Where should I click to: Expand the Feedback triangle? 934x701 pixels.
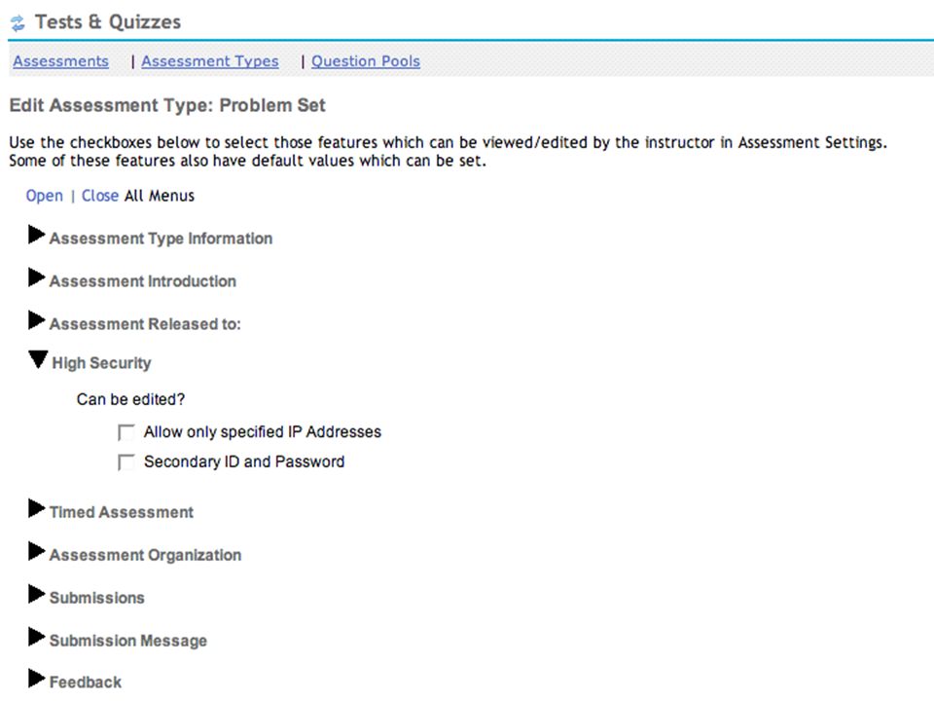click(36, 679)
